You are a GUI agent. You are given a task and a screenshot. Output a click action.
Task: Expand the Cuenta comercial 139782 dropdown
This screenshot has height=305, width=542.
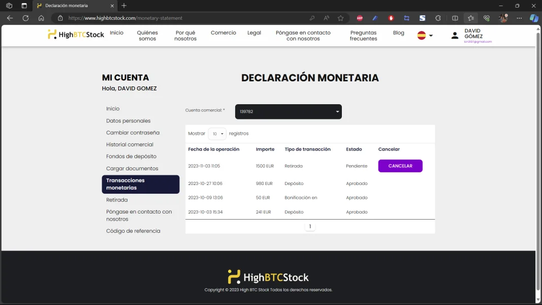(288, 112)
